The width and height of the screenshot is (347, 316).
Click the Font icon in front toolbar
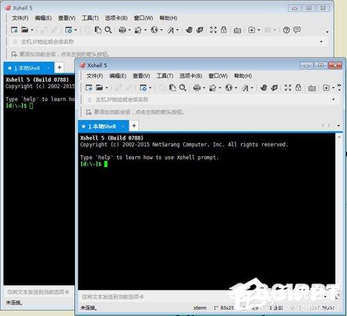pos(245,88)
